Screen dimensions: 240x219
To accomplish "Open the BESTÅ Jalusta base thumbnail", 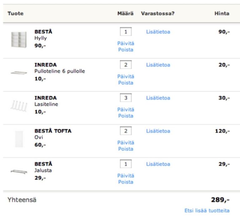I will click(19, 172).
